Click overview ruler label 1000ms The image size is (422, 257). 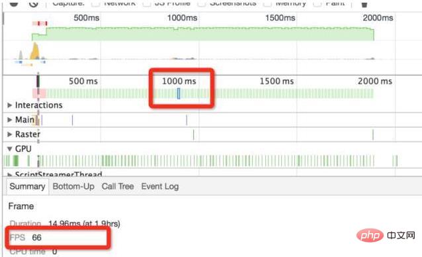182,18
